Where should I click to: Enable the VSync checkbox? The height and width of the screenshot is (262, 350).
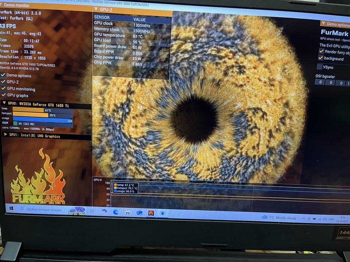click(320, 66)
